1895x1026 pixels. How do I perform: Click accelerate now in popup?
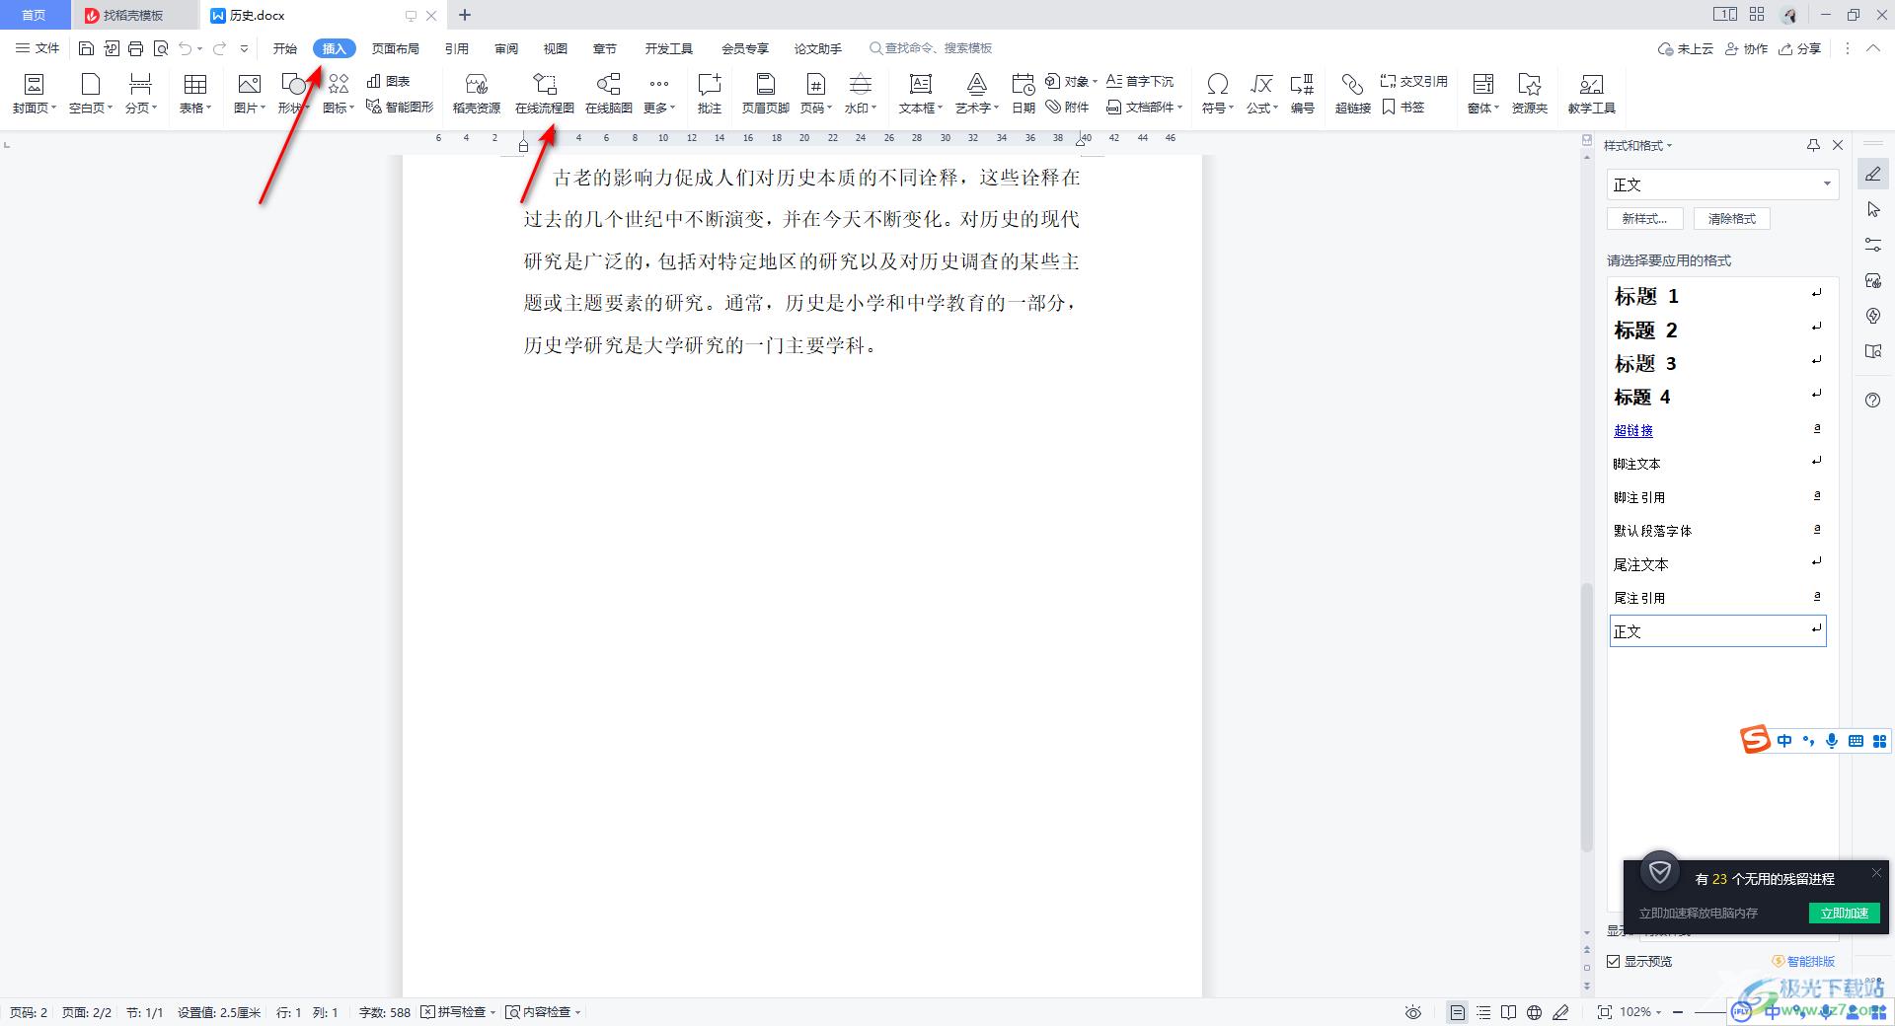(x=1844, y=913)
